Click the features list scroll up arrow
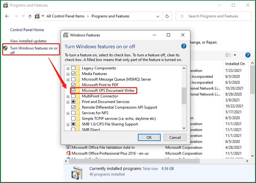 [x=184, y=68]
